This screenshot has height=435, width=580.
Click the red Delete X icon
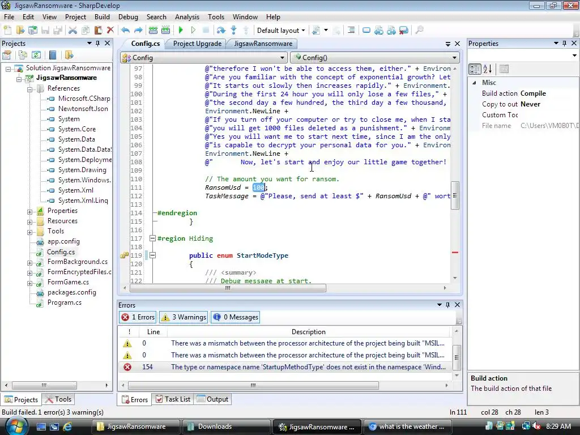pyautogui.click(x=110, y=31)
